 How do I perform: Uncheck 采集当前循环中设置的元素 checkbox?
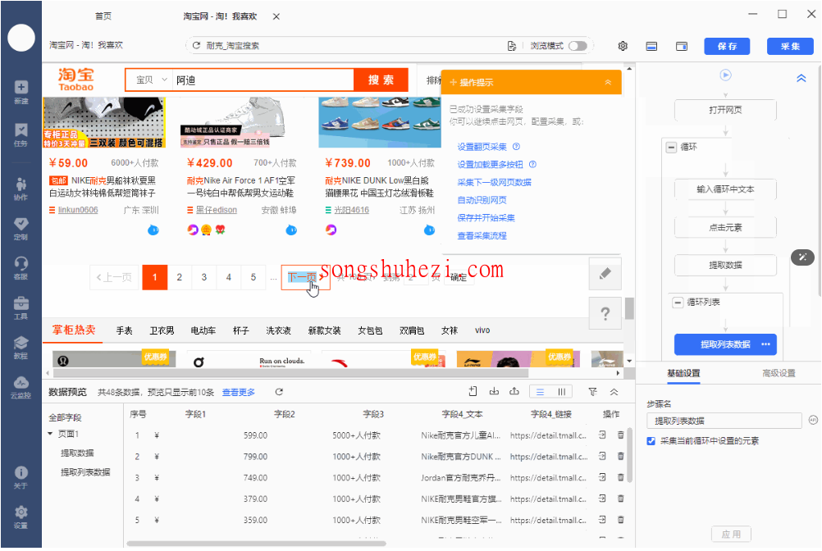tap(651, 441)
